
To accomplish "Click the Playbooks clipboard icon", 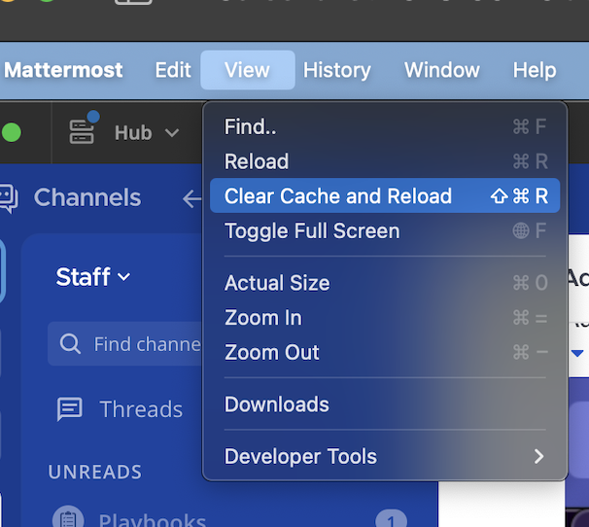I will (68, 517).
